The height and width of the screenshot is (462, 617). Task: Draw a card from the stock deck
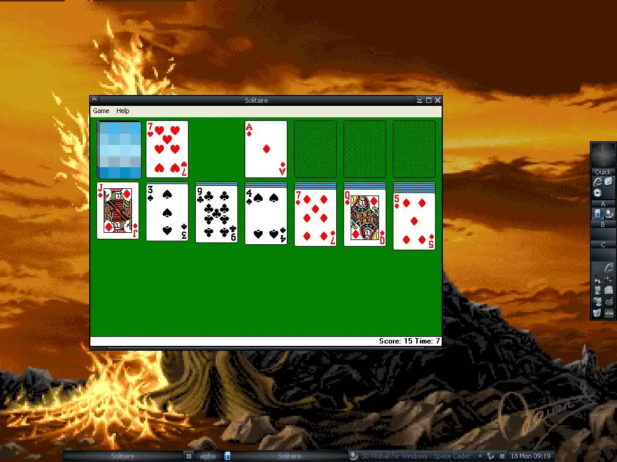tap(119, 150)
